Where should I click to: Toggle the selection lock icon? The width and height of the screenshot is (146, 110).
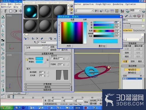click(45, 100)
